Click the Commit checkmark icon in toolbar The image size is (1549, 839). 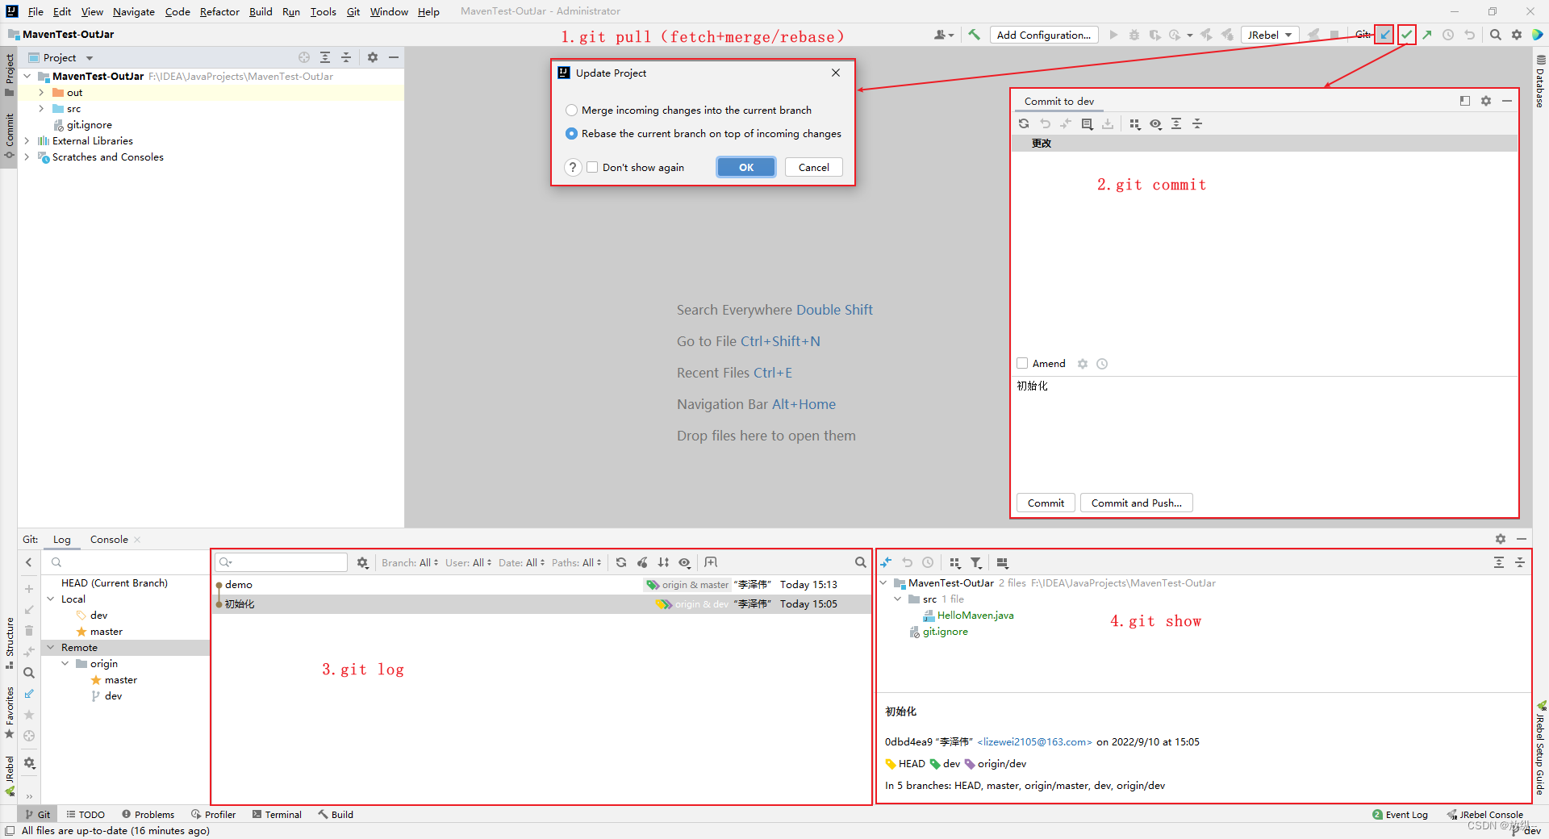click(1406, 35)
